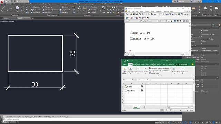221x124 pixels.
Task: Click Форматировать как таблицу in Excel
Action: click(x=160, y=71)
